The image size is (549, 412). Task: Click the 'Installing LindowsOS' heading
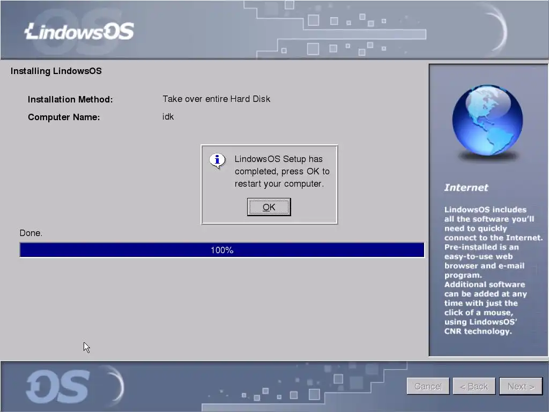point(56,71)
